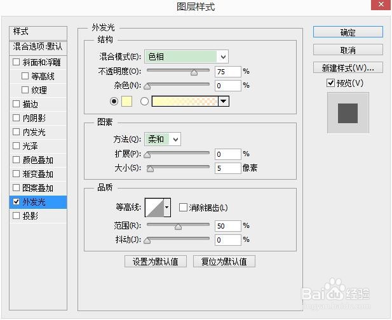Select the 投影 style label
This screenshot has width=392, height=320.
tap(30, 216)
